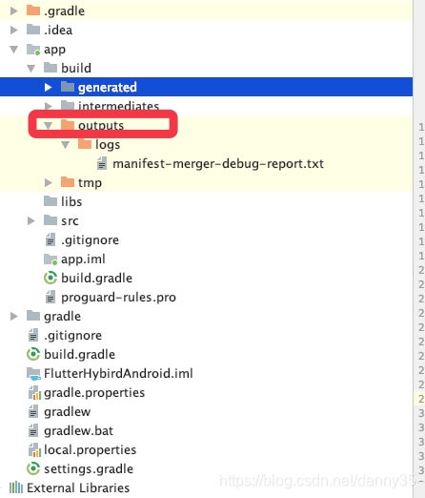Expand the .idea folder arrow

14,31
